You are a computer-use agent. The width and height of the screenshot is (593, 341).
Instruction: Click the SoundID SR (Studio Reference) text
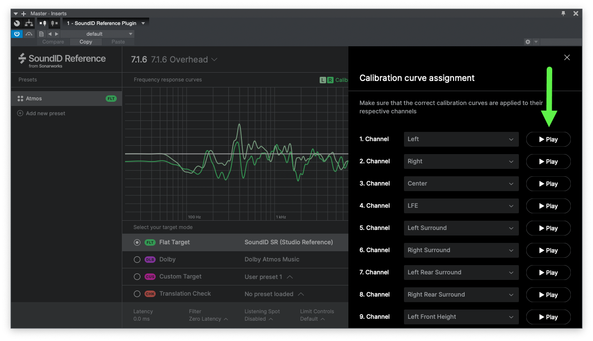click(289, 242)
